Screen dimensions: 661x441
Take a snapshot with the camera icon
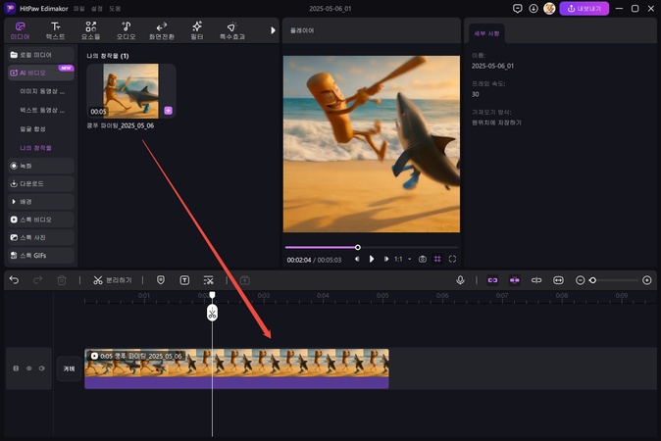[x=423, y=259]
